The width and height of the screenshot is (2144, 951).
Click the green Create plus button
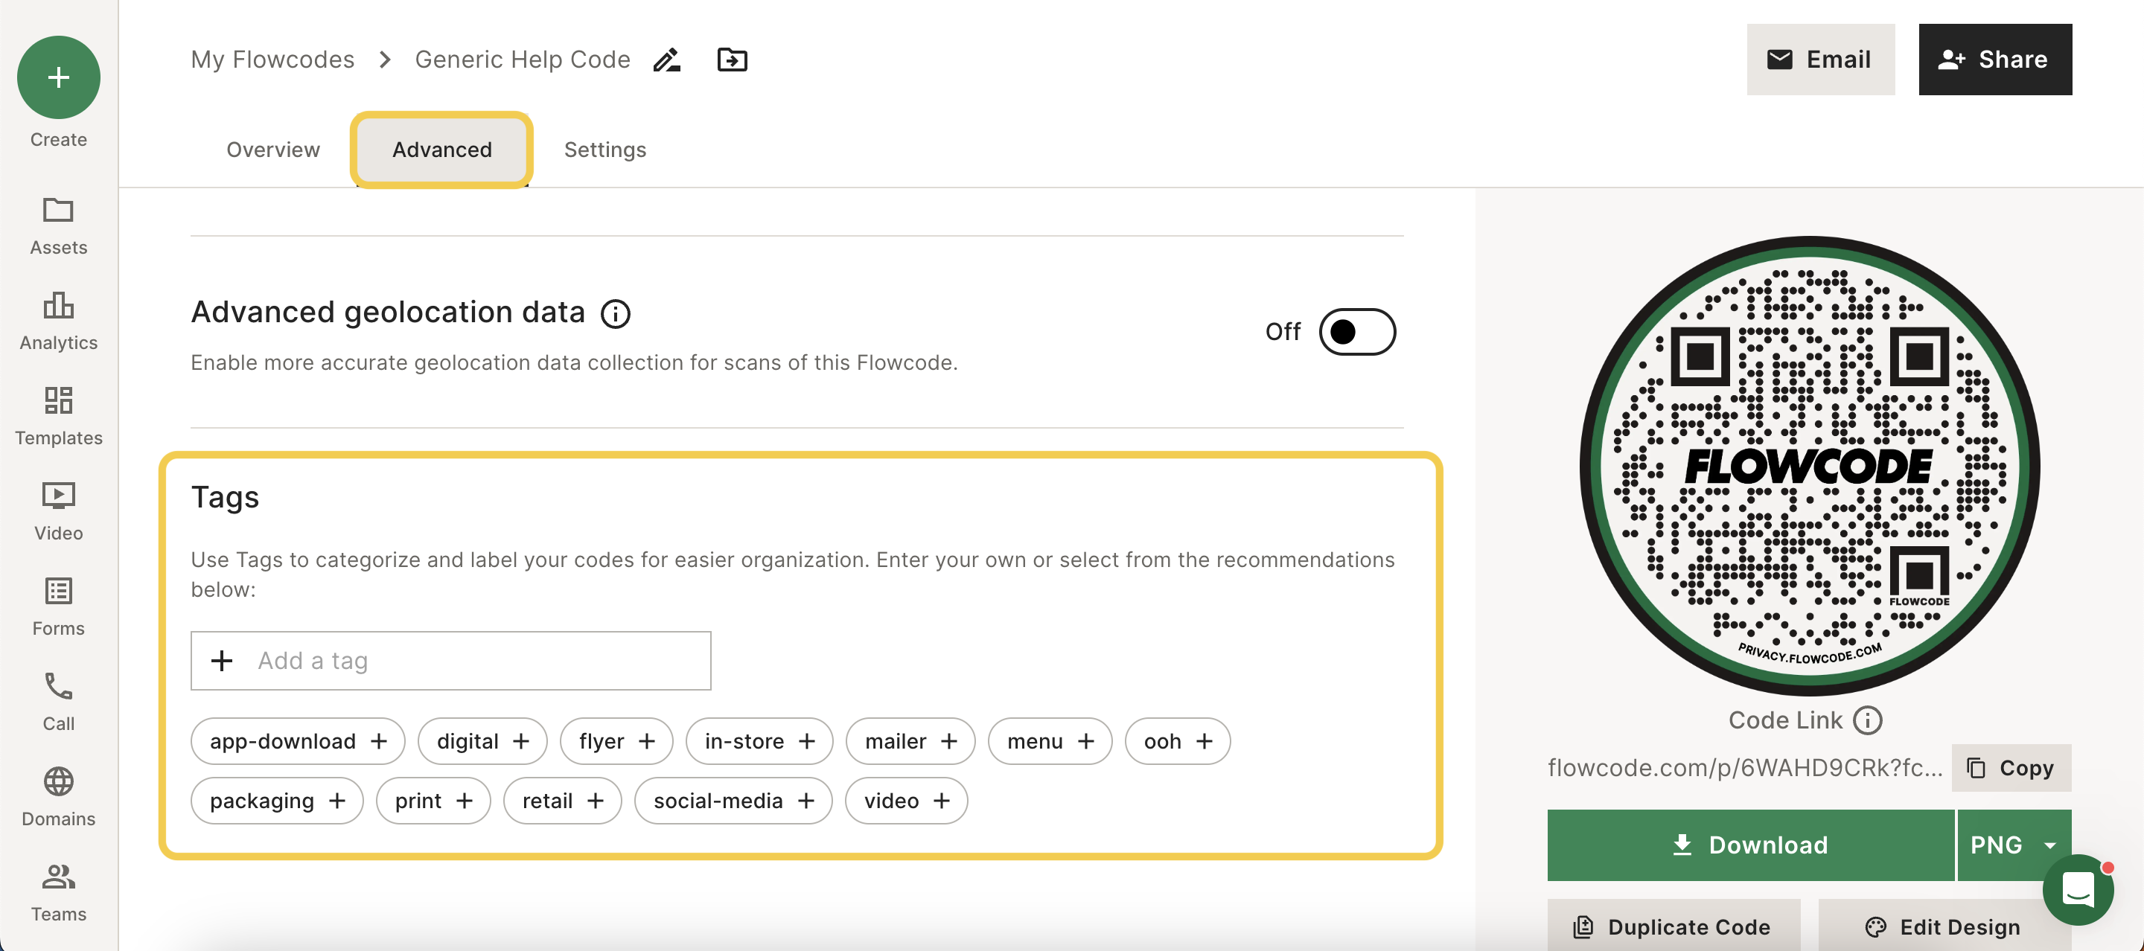58,77
